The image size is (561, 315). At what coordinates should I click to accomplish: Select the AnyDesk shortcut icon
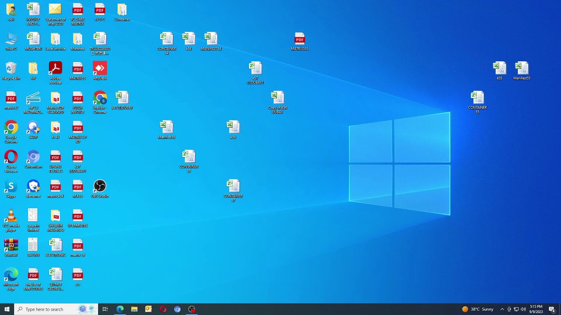(x=100, y=71)
